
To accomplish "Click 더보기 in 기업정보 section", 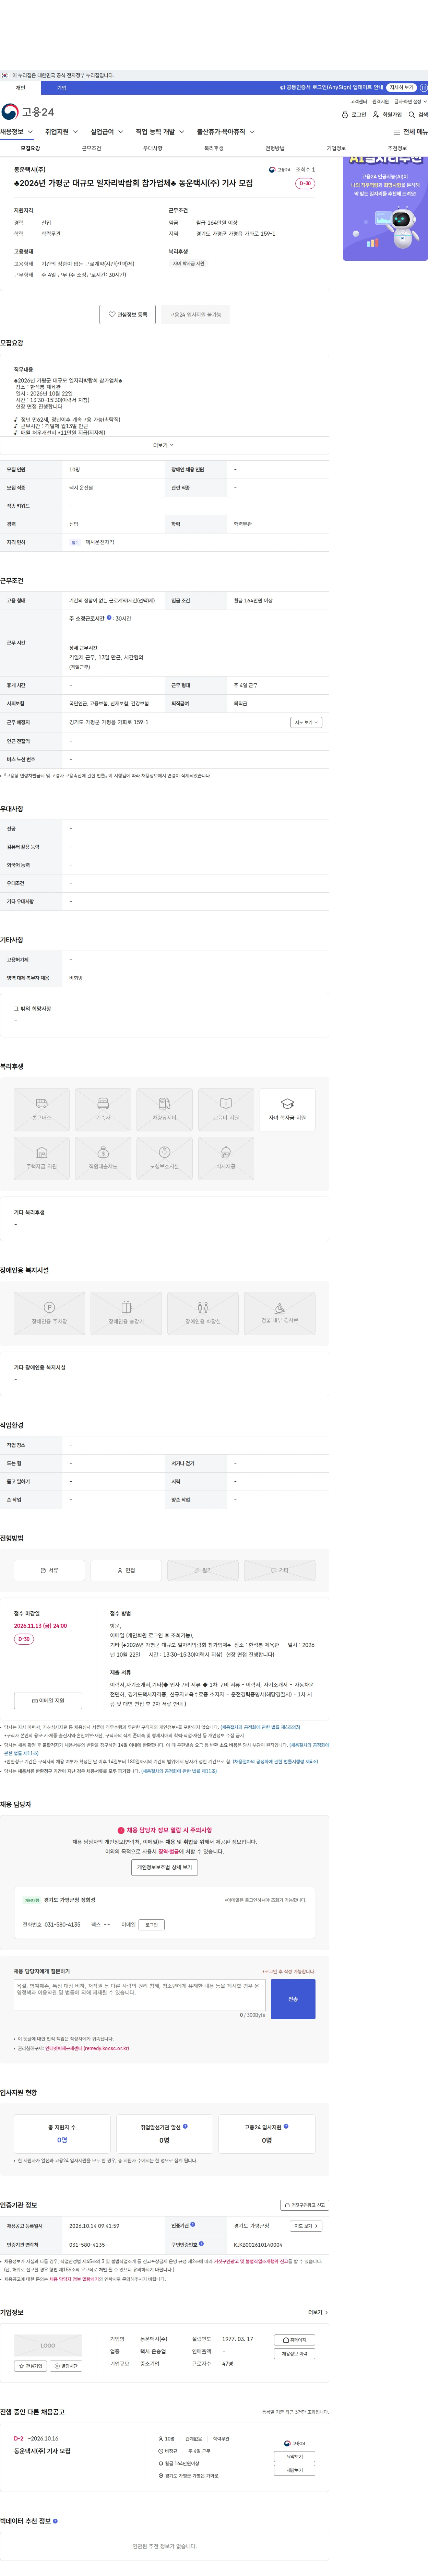I will click(x=318, y=2312).
